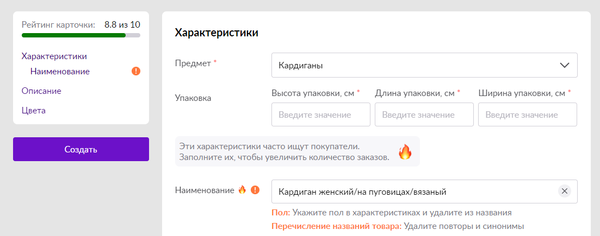Image resolution: width=600 pixels, height=236 pixels.
Task: Open the Предмет dropdown chevron
Action: [x=565, y=65]
